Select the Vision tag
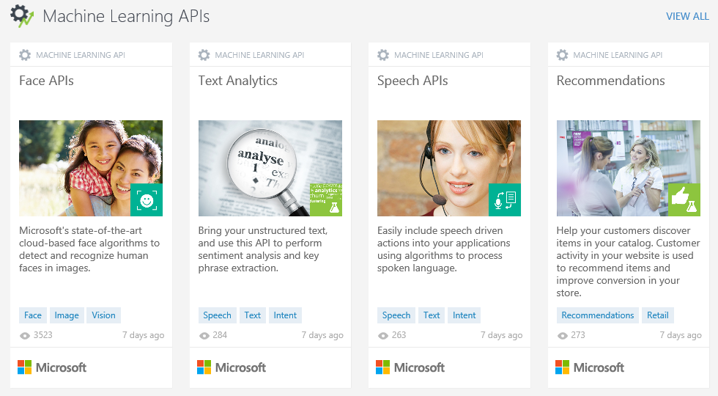718x396 pixels. coord(103,315)
